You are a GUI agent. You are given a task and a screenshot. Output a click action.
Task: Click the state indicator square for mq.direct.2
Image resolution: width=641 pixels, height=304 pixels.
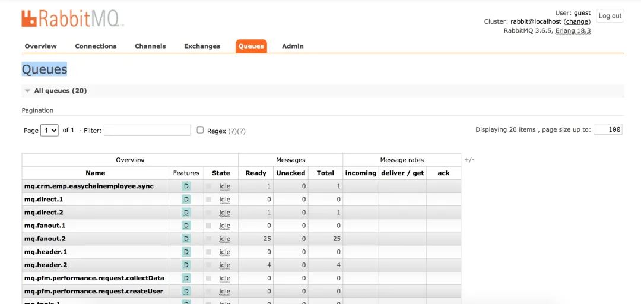(x=208, y=213)
